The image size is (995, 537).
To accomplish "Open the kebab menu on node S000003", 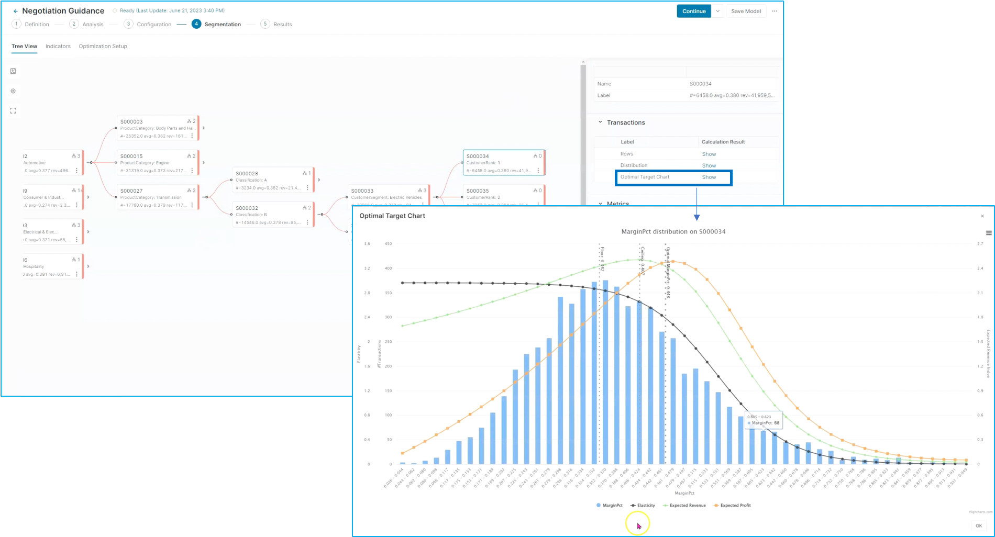I will click(192, 136).
